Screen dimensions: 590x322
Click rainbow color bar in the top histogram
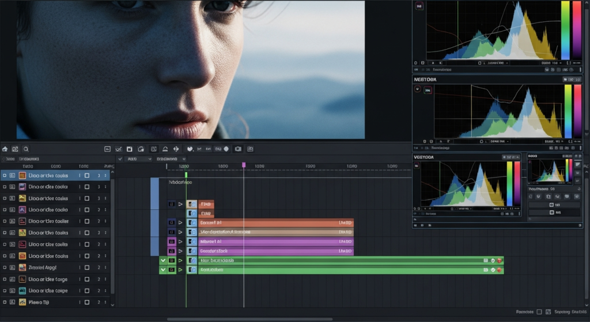565,30
